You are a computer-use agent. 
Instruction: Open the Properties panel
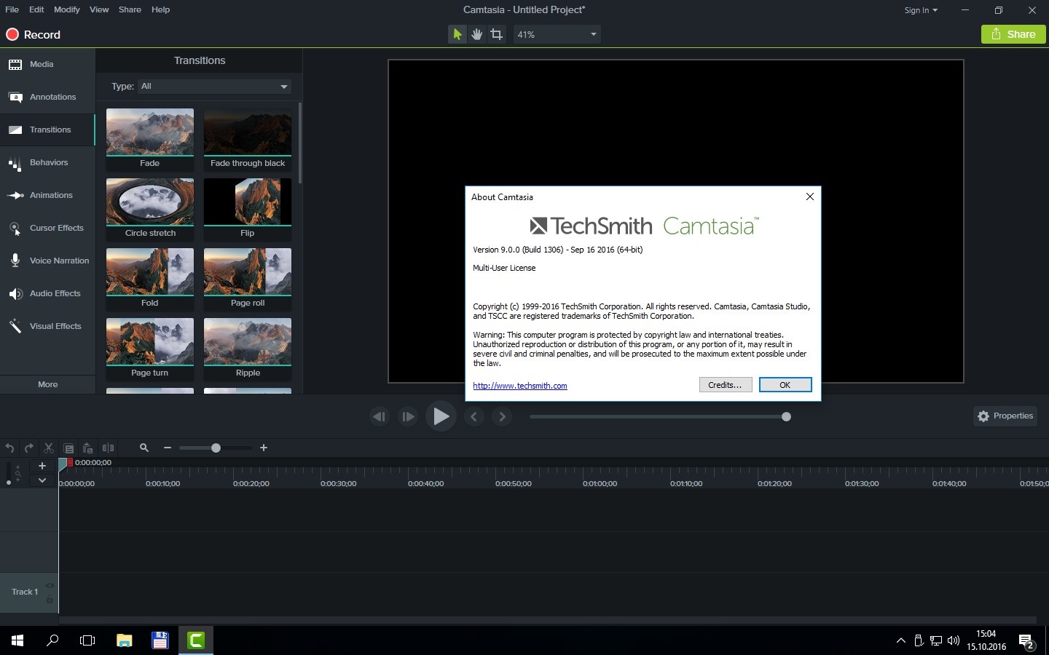(1005, 416)
